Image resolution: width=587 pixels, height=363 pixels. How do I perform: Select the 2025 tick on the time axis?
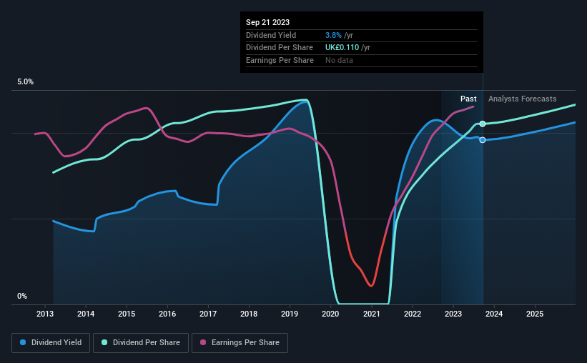(x=535, y=314)
